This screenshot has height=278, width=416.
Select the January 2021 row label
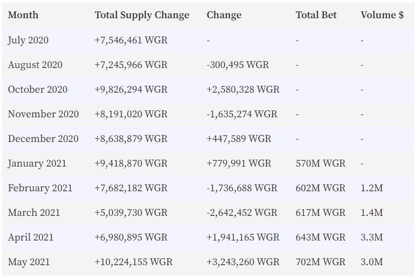[x=37, y=163]
